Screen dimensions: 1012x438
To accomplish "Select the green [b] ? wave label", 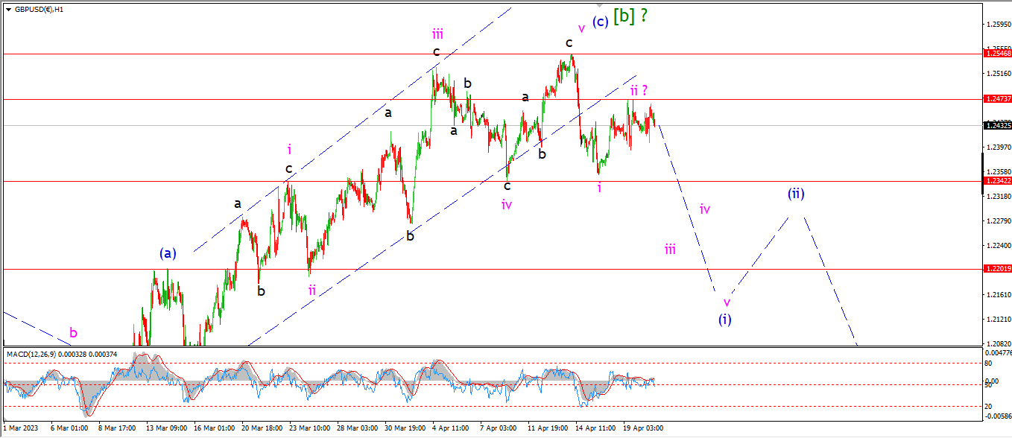I will point(630,16).
